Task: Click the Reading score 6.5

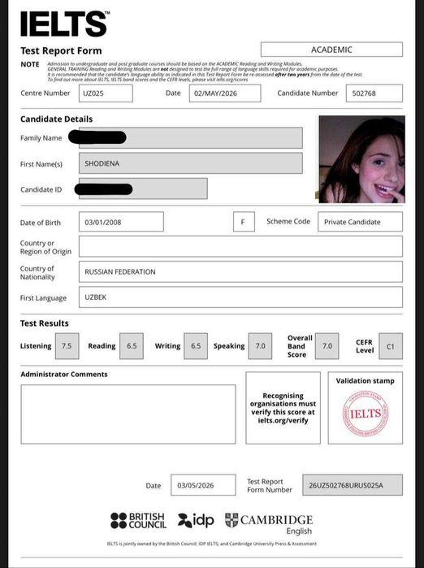Action: tap(132, 346)
